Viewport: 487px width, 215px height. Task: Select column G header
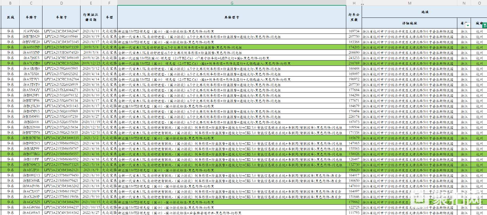232,3
